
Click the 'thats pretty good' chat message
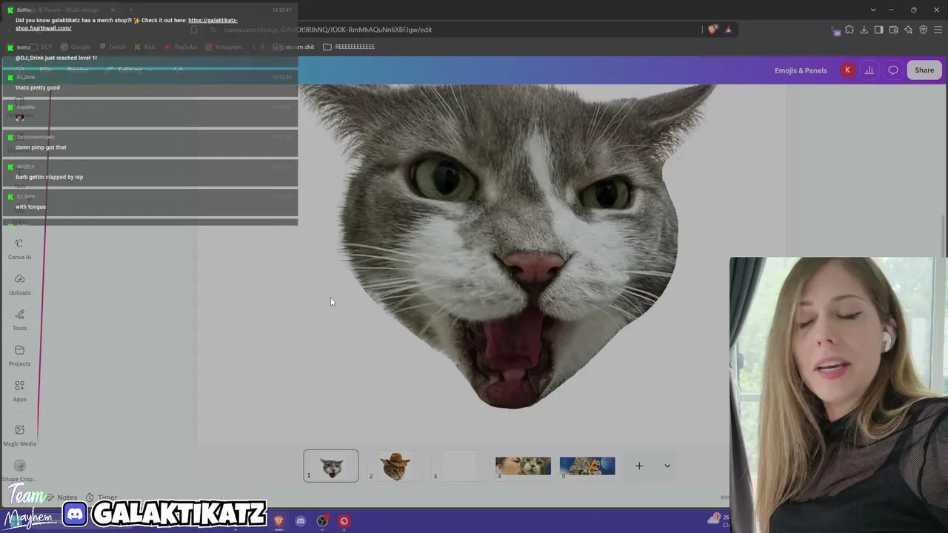(x=38, y=87)
